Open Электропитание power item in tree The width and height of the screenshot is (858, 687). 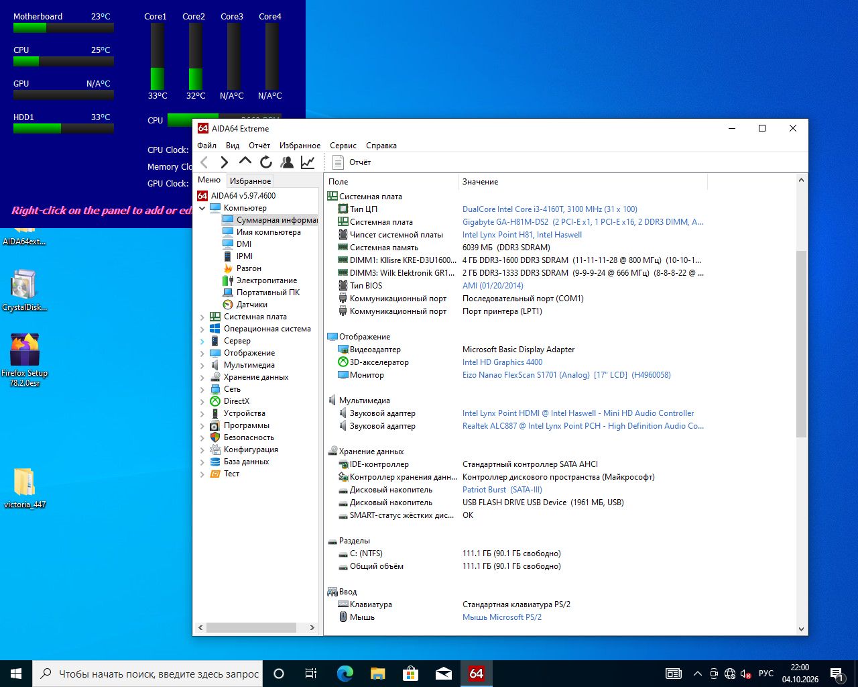266,280
